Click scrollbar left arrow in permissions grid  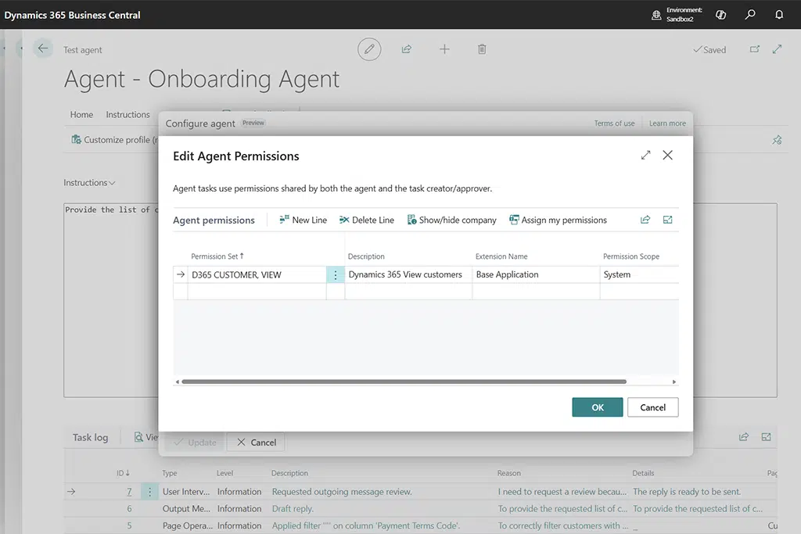(x=178, y=382)
